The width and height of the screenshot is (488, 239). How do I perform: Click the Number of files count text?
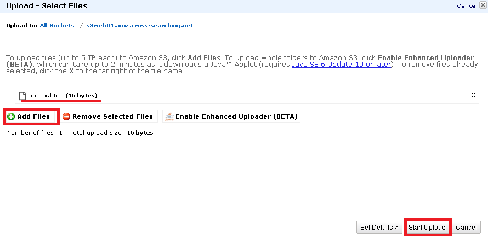click(34, 133)
